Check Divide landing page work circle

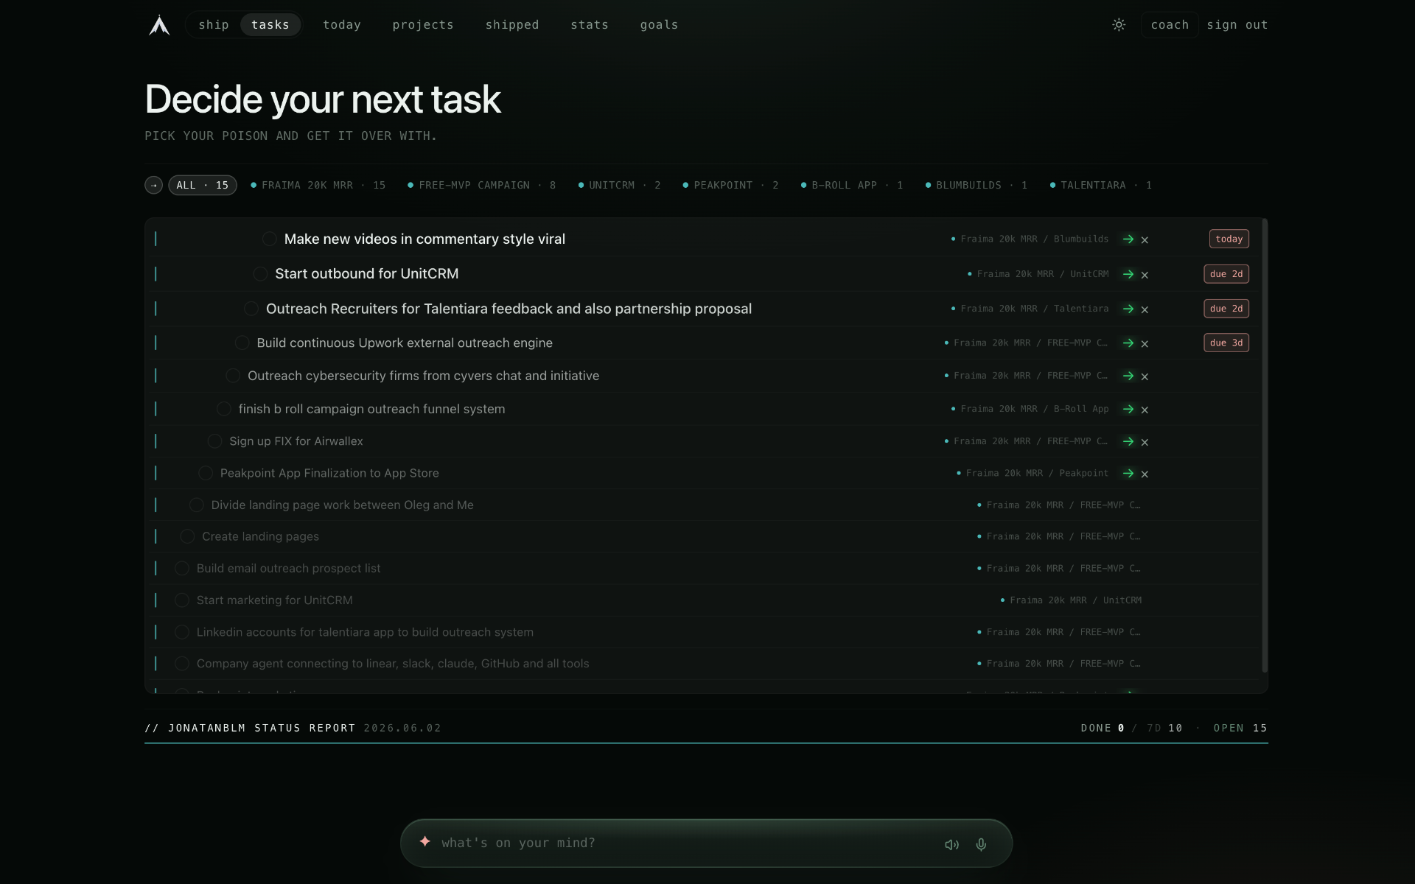tap(196, 505)
